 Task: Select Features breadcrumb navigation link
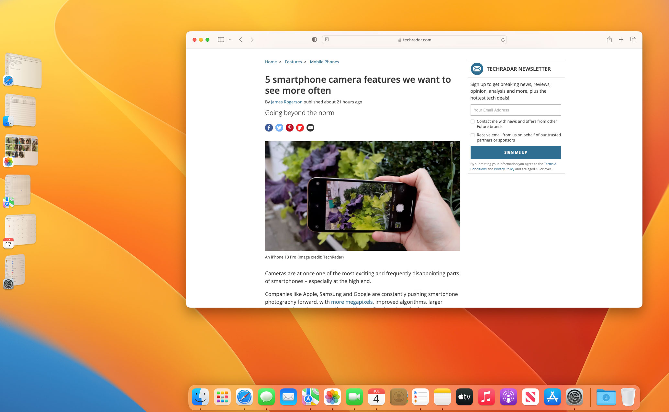tap(293, 61)
